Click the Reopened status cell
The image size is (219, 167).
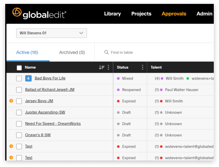(129, 90)
